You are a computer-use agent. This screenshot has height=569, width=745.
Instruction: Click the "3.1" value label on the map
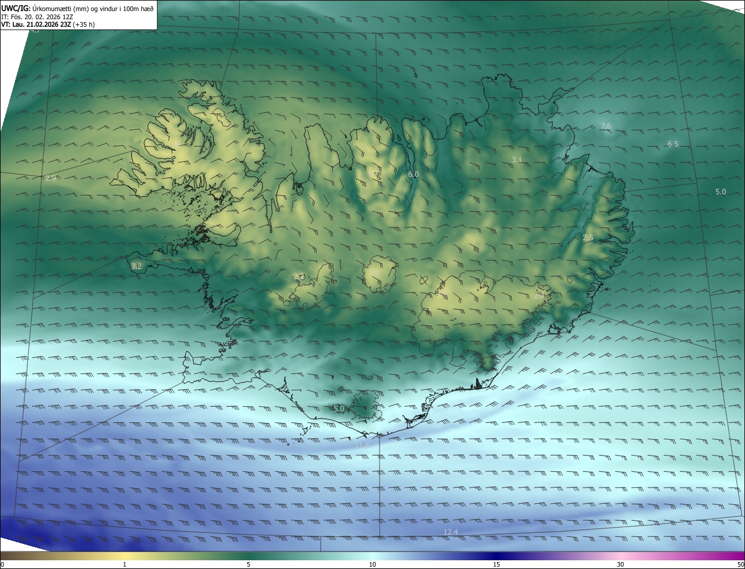(x=517, y=159)
